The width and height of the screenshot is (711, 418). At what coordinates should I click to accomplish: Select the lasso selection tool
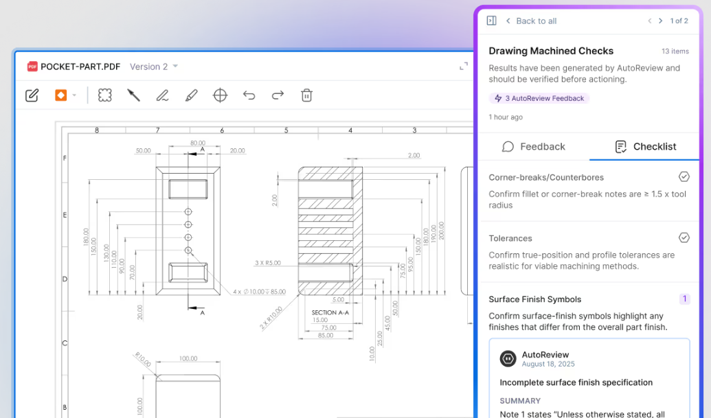[104, 95]
